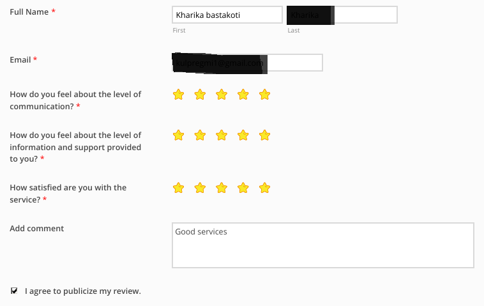This screenshot has width=484, height=306.
Task: Click the First name input field
Action: [x=227, y=15]
